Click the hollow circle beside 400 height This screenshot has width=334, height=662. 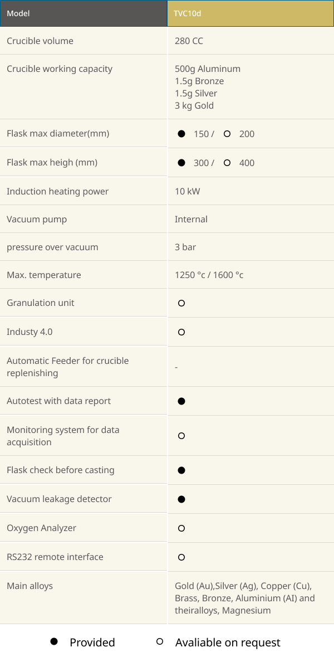[x=227, y=163]
